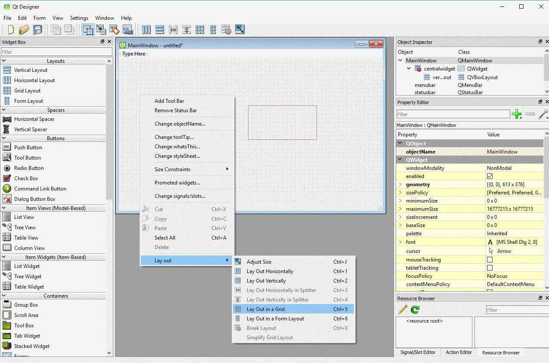Choose Add Tool Bar in context menu
The image size is (549, 363).
(187, 101)
